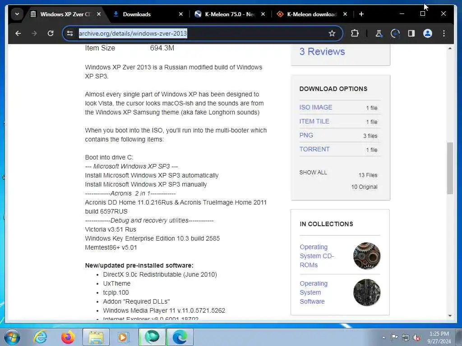
Task: Open the Operating System CD-ROMs collection
Action: [316, 256]
